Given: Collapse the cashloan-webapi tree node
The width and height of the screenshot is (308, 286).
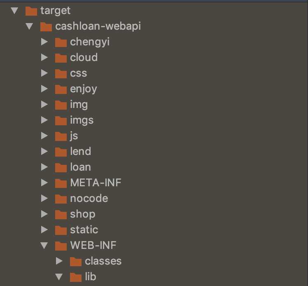Looking at the screenshot, I should [29, 26].
